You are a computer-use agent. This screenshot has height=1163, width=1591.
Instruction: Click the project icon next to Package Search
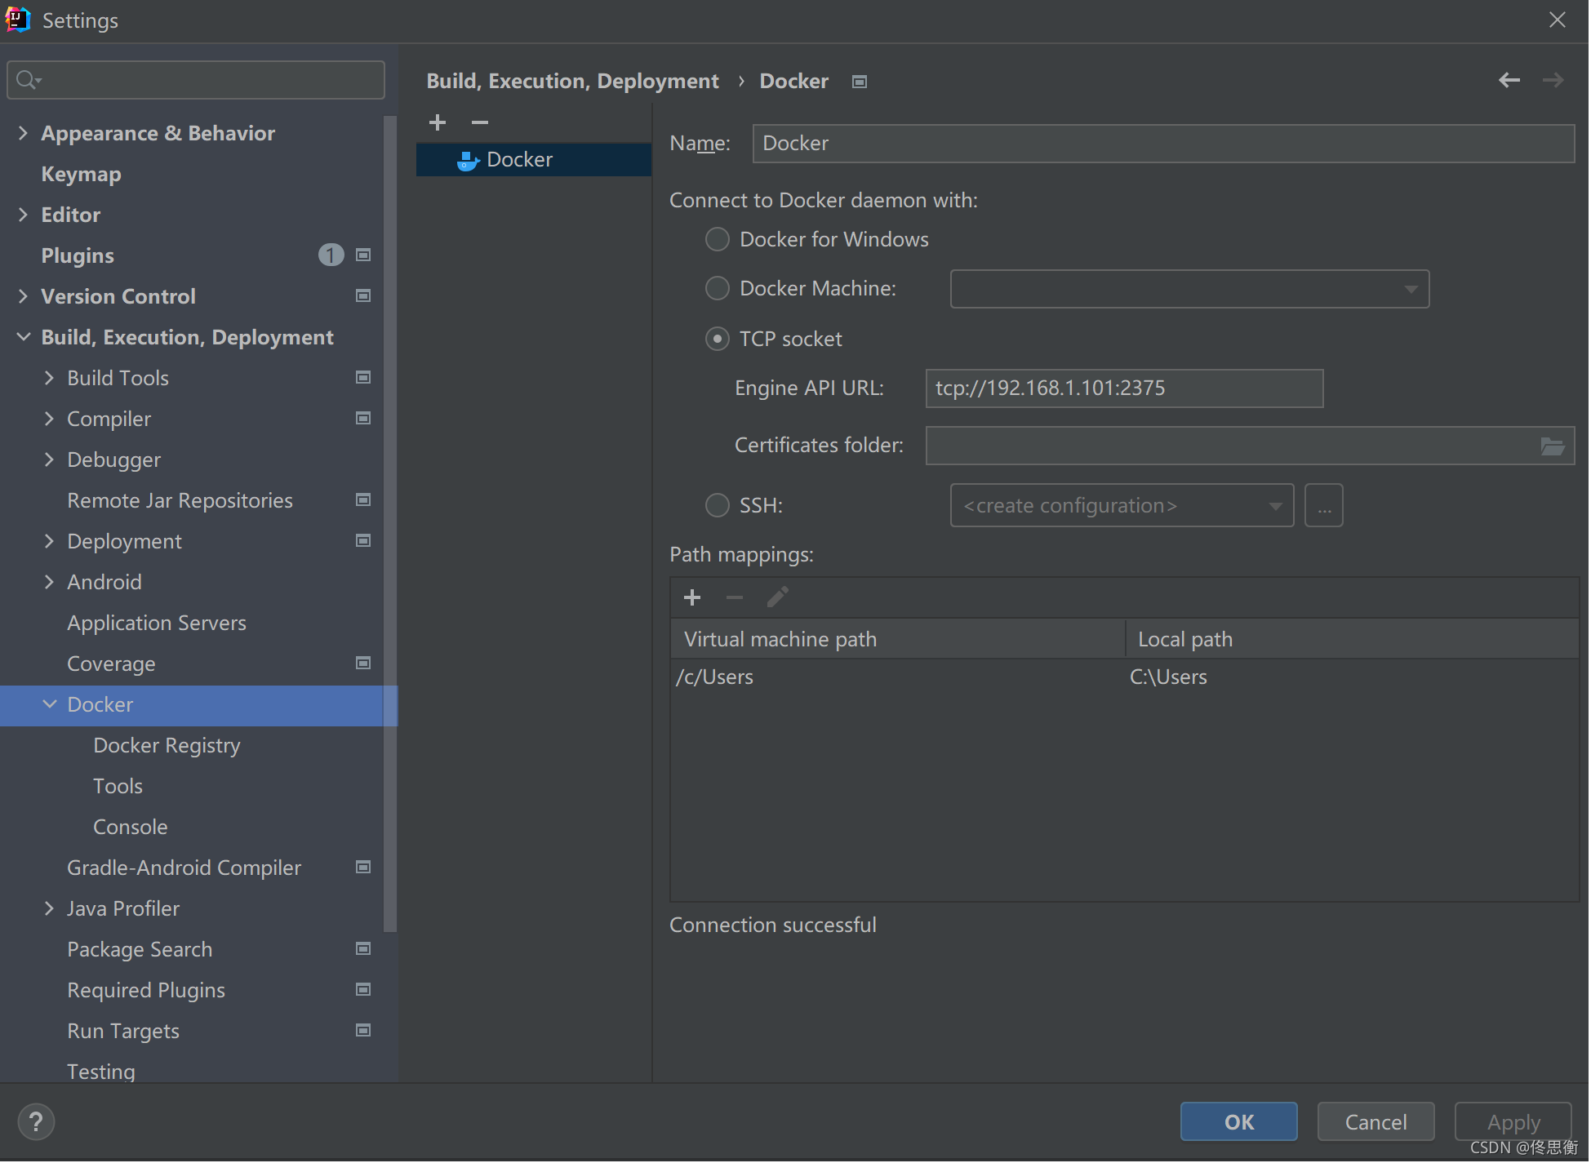(363, 949)
